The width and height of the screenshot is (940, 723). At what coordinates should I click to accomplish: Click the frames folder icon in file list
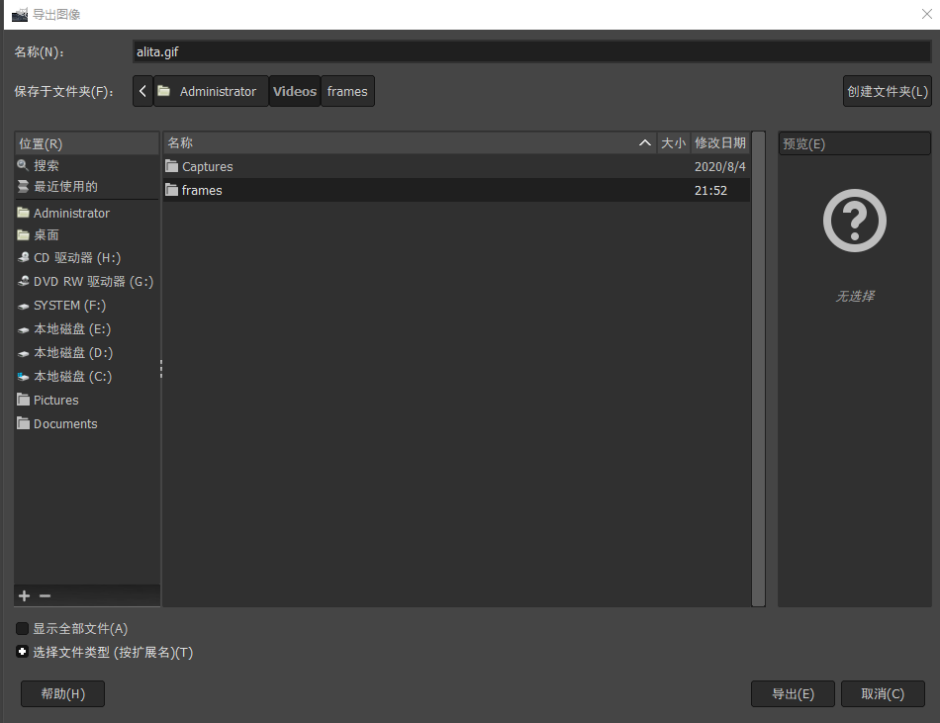(x=172, y=190)
